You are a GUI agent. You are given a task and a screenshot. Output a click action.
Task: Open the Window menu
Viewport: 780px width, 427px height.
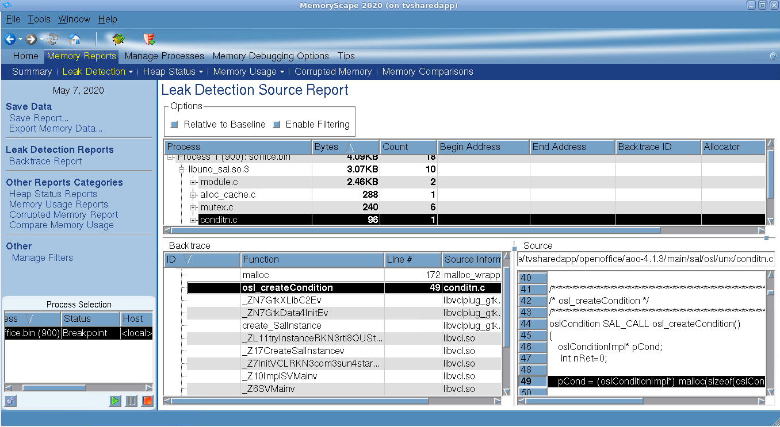tap(74, 20)
